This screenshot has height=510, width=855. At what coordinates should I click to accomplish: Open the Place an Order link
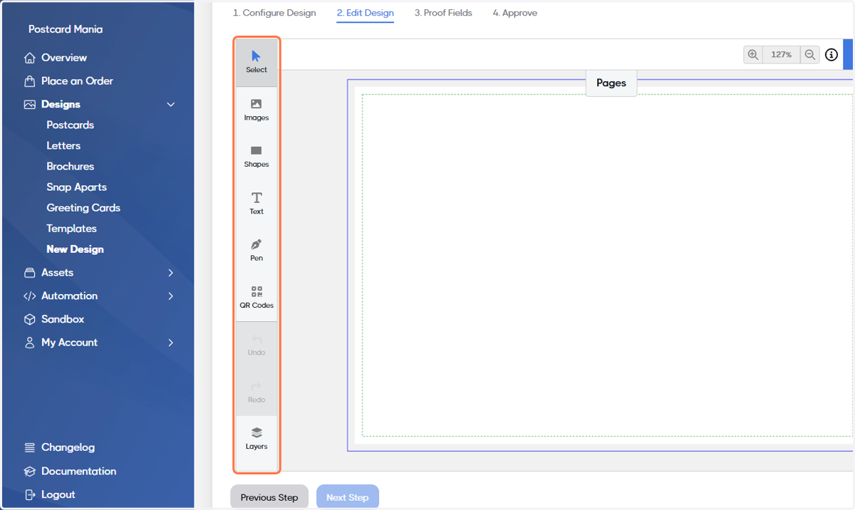[x=77, y=81]
